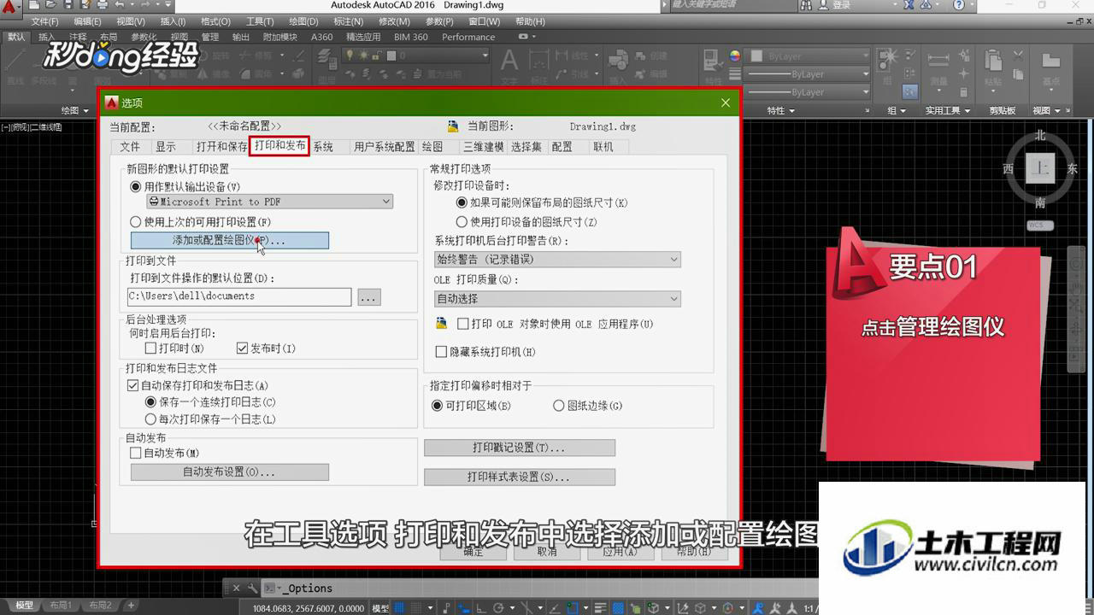The width and height of the screenshot is (1094, 615).
Task: Toggle polar tracking icon in status bar
Action: 498,608
